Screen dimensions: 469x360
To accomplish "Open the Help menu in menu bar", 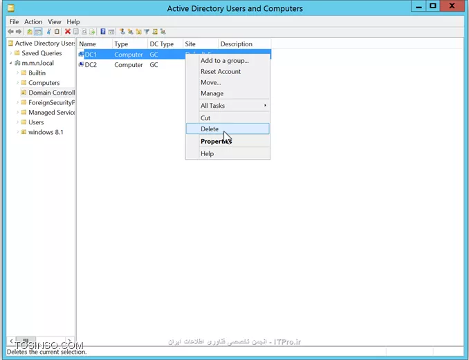I will click(73, 22).
